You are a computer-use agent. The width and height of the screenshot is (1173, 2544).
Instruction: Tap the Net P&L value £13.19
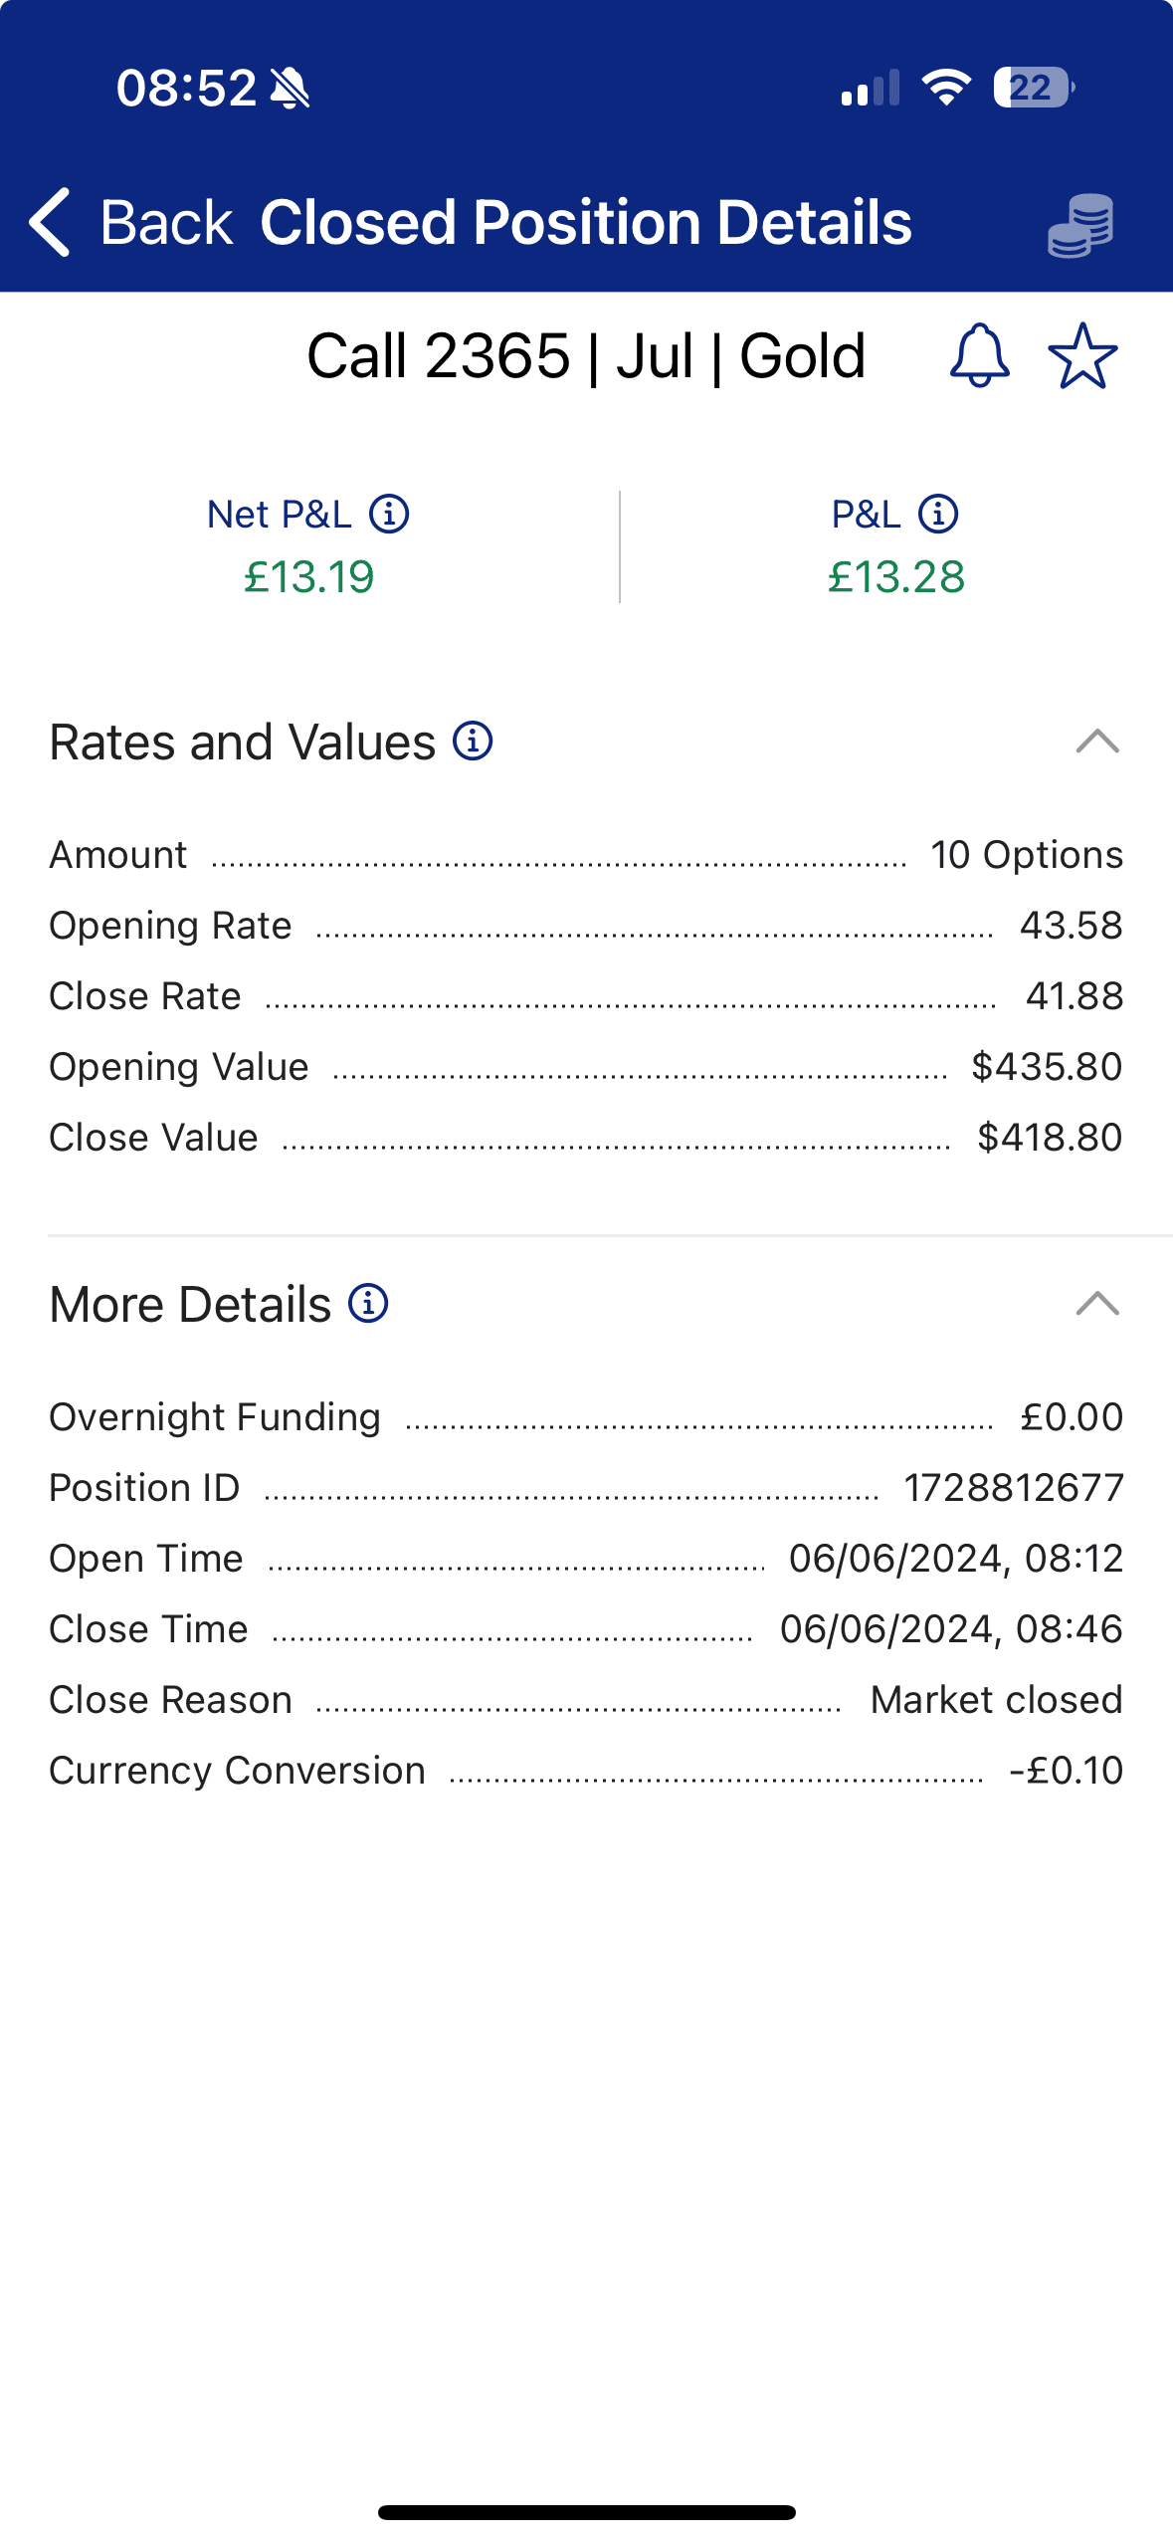[309, 577]
